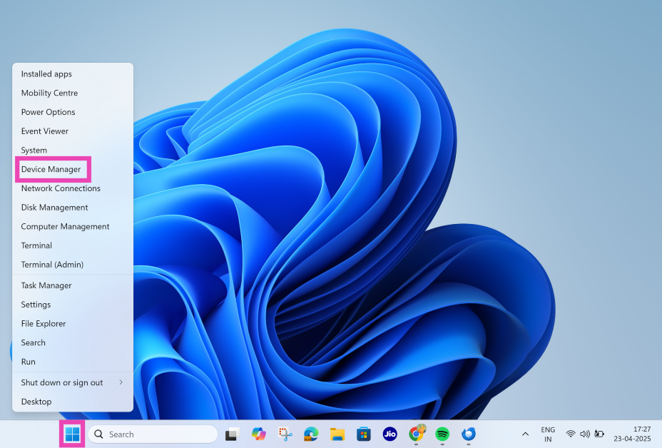Select Device Manager from the menu

[x=51, y=169]
